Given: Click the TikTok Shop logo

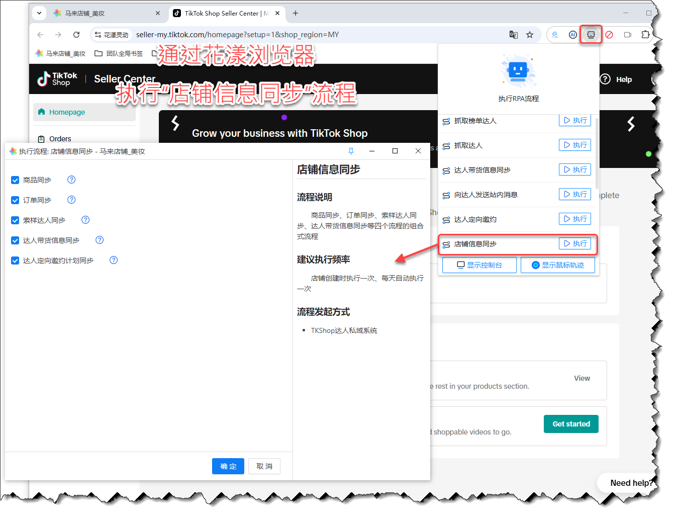Looking at the screenshot, I should click(x=57, y=79).
